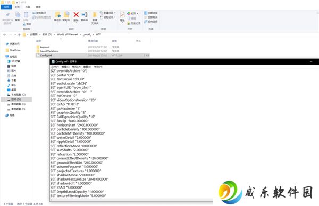Viewport: 319px width, 206px height.
Task: Expand the Open button dropdown arrow
Action: point(137,13)
